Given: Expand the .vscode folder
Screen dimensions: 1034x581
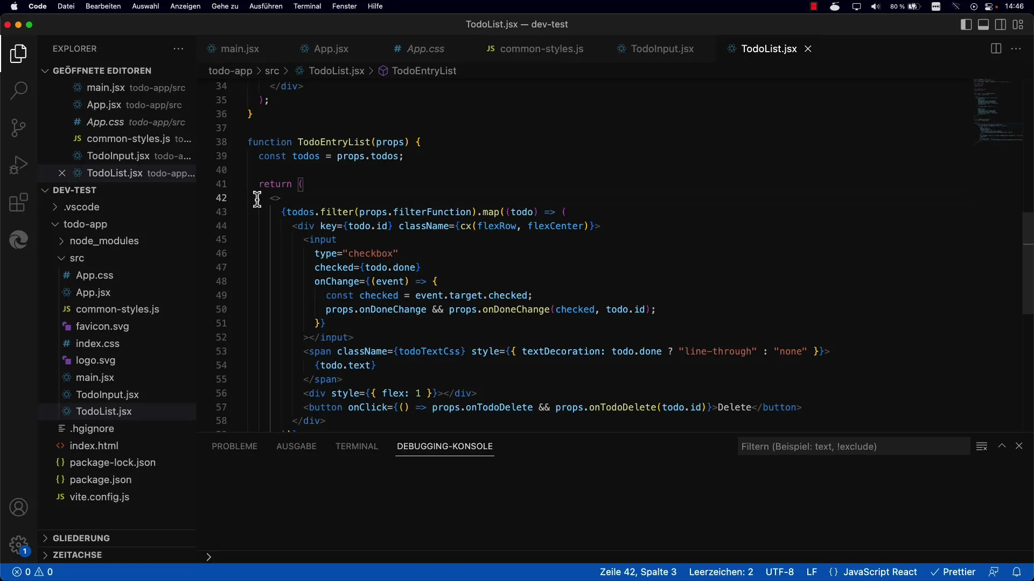Looking at the screenshot, I should [81, 207].
